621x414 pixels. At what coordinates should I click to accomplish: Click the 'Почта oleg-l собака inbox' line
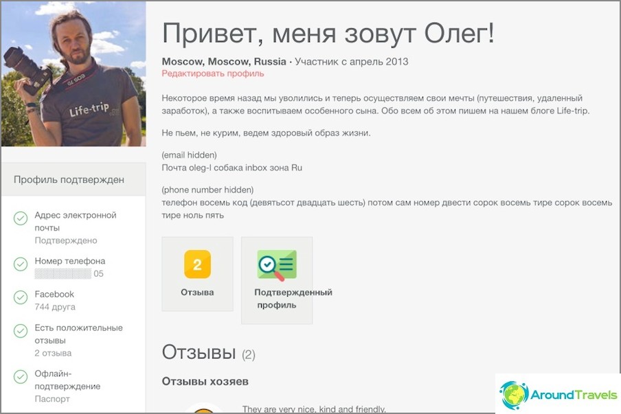[x=232, y=168]
